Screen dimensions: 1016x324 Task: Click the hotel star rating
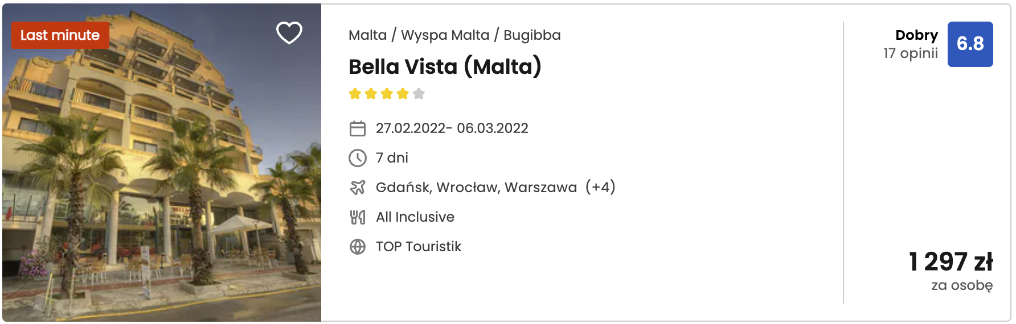tap(387, 94)
